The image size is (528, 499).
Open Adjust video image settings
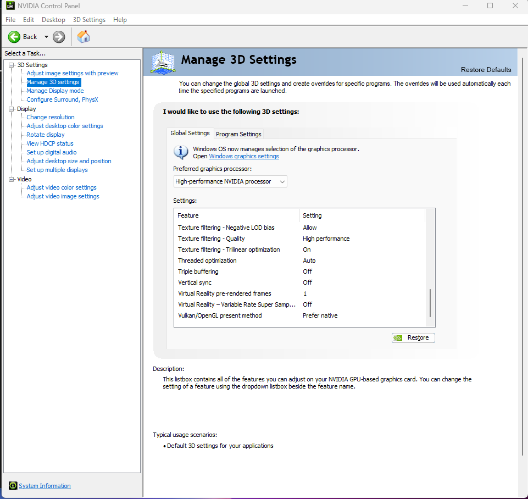pyautogui.click(x=63, y=196)
